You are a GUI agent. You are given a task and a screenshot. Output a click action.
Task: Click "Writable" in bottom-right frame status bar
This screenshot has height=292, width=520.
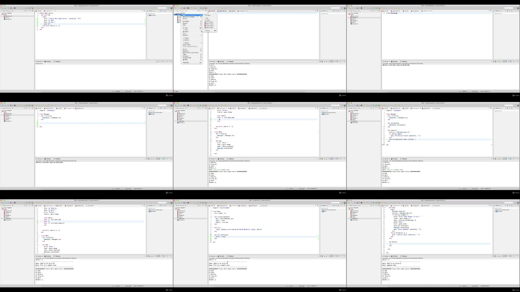click(x=464, y=286)
